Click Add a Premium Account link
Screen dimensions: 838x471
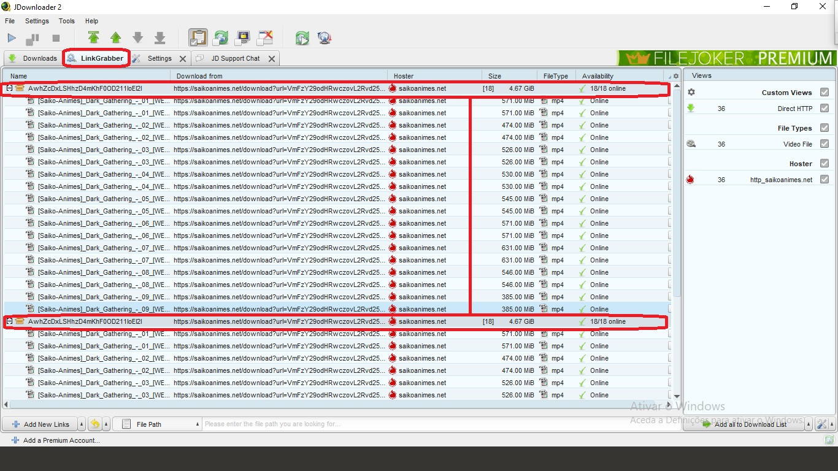(x=56, y=440)
